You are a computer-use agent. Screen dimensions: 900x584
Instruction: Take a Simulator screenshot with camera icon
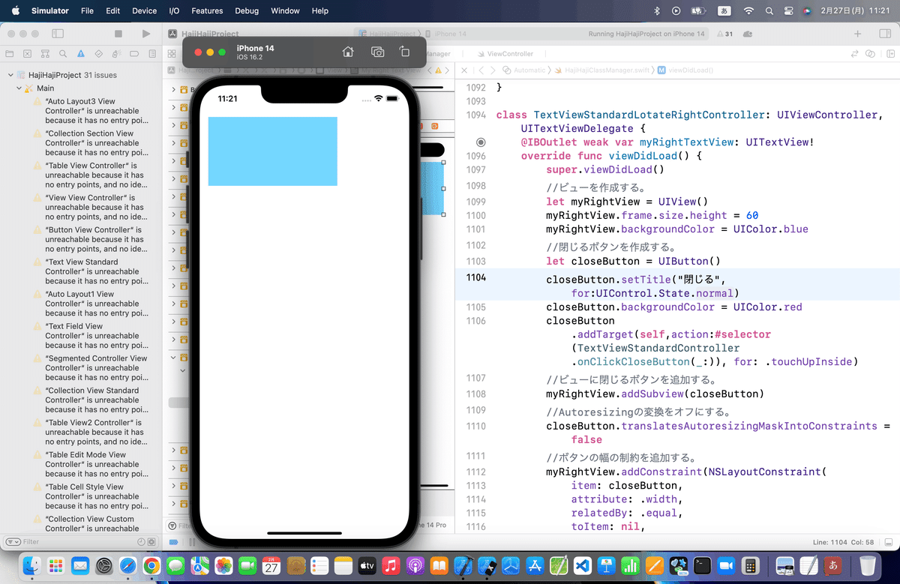tap(378, 52)
